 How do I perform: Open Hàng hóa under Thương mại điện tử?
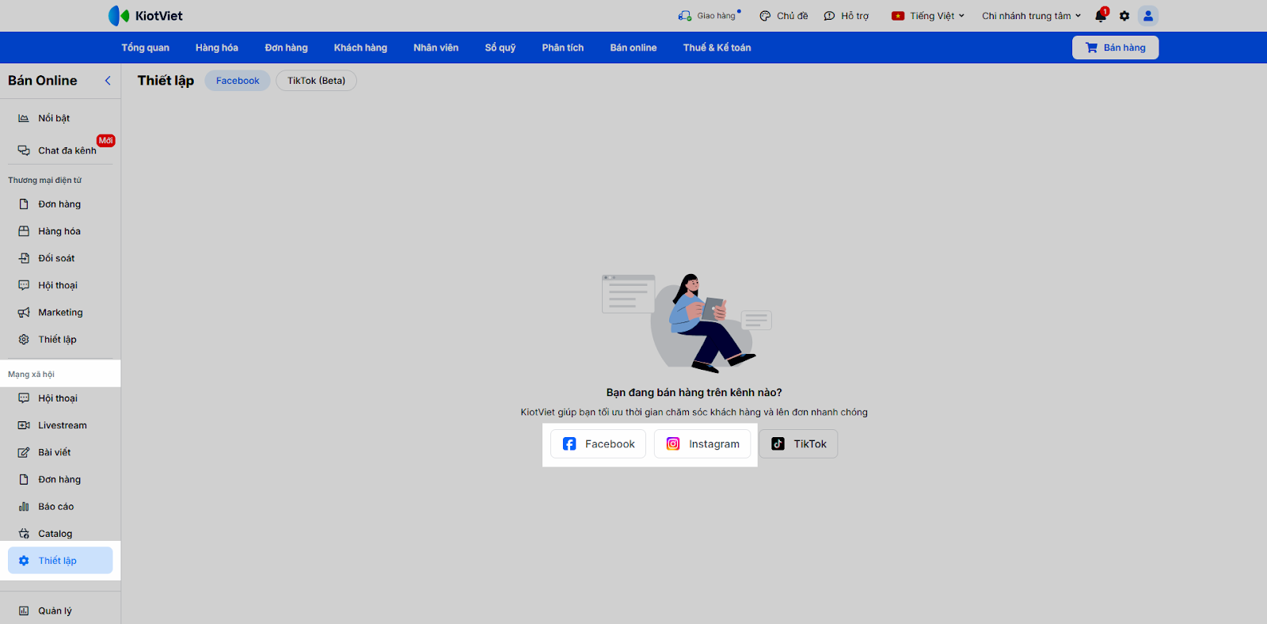pyautogui.click(x=60, y=231)
